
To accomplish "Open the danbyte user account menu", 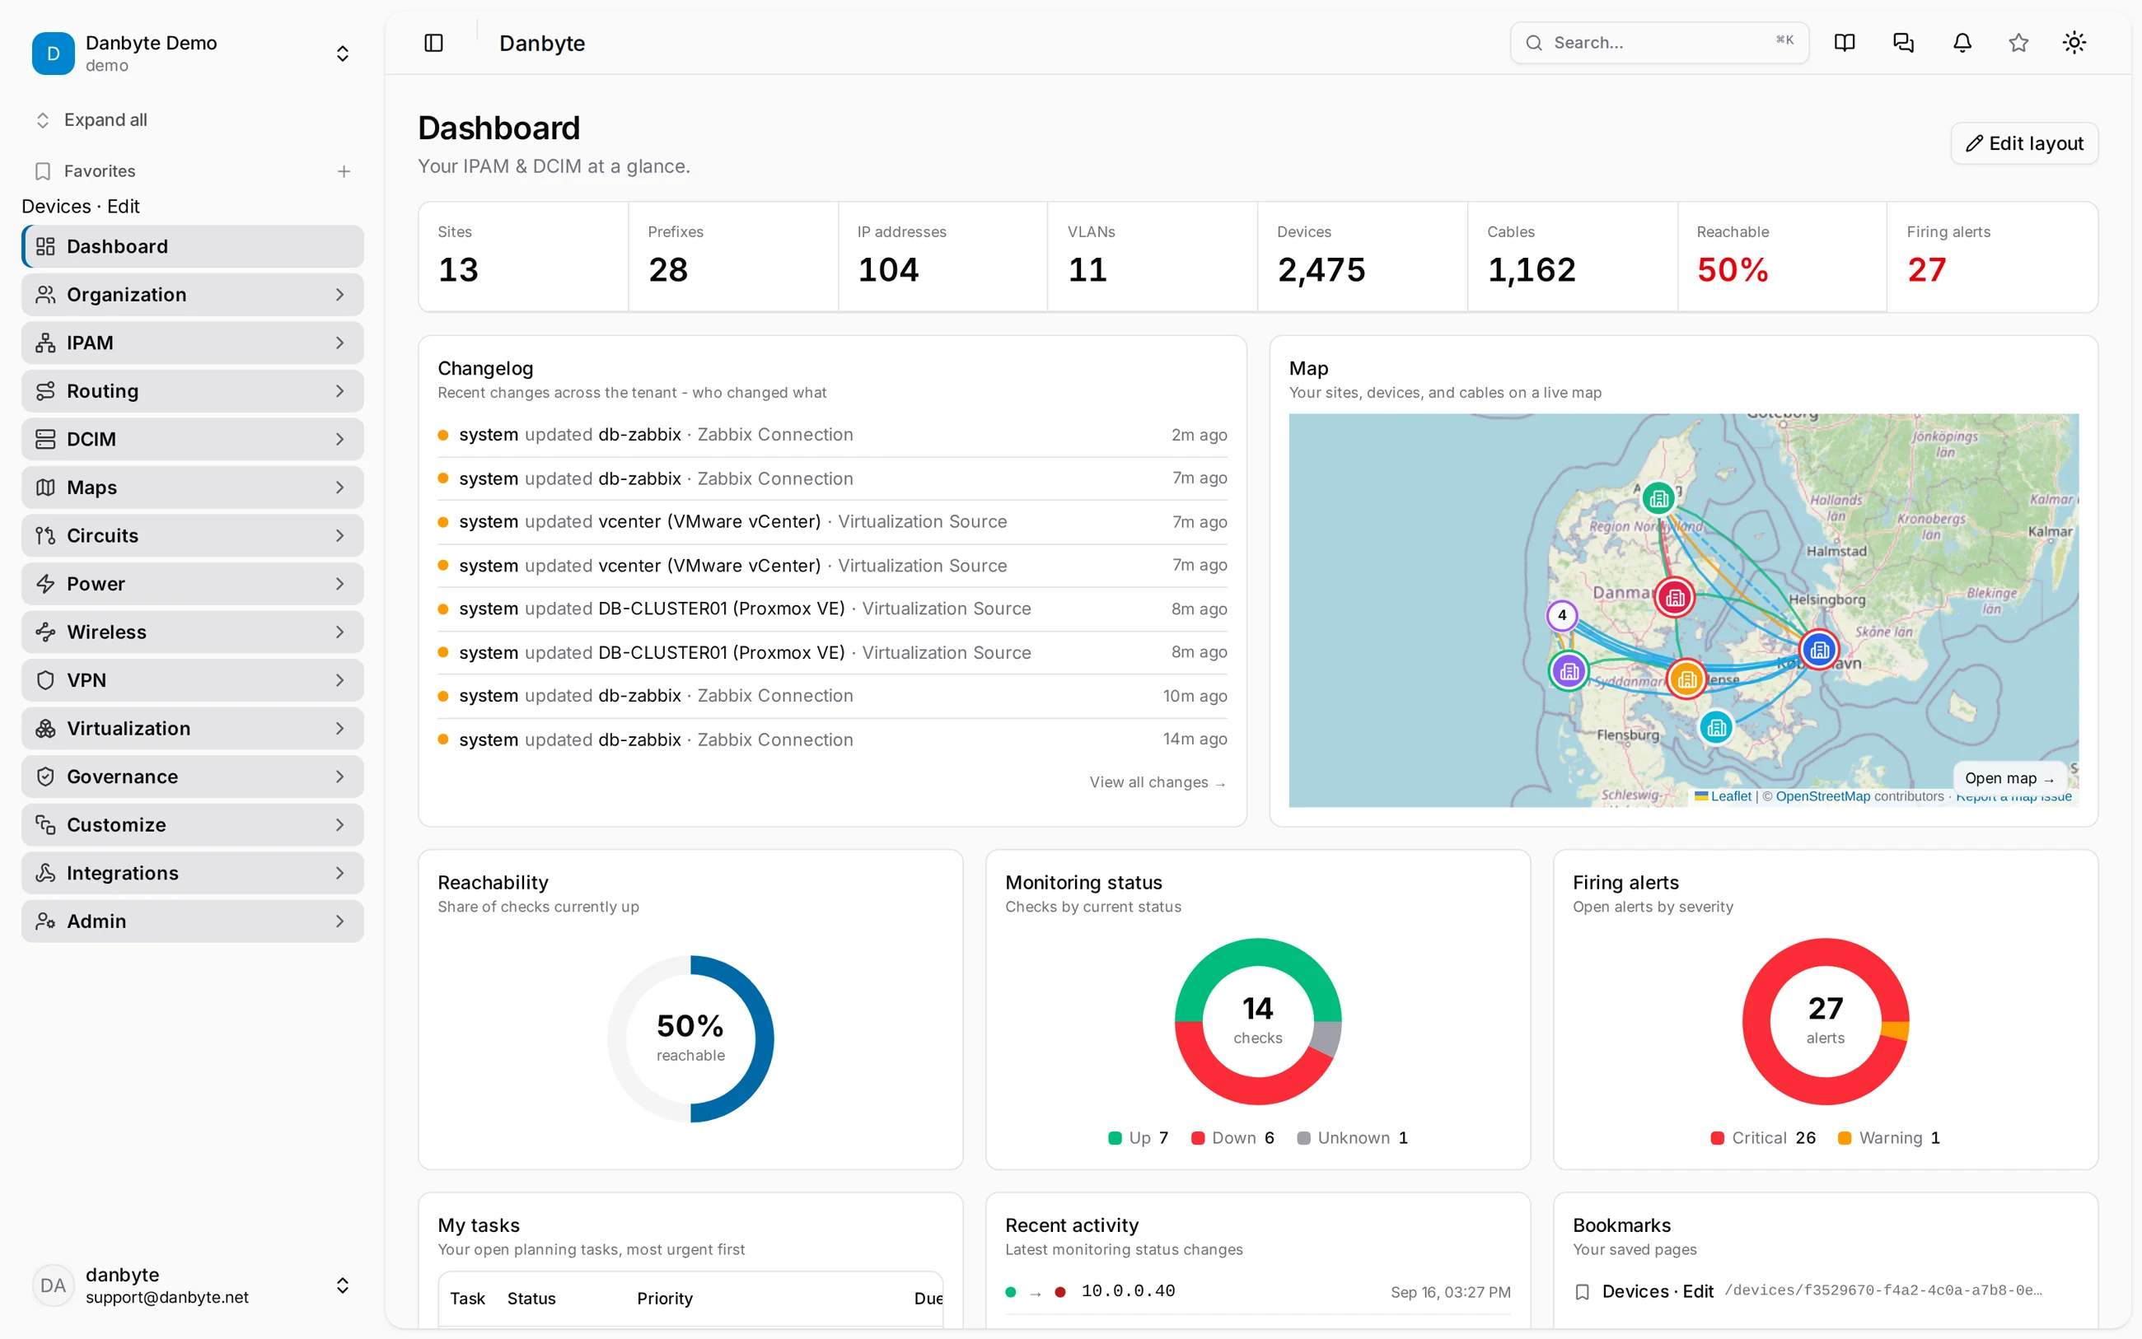I will (x=192, y=1285).
